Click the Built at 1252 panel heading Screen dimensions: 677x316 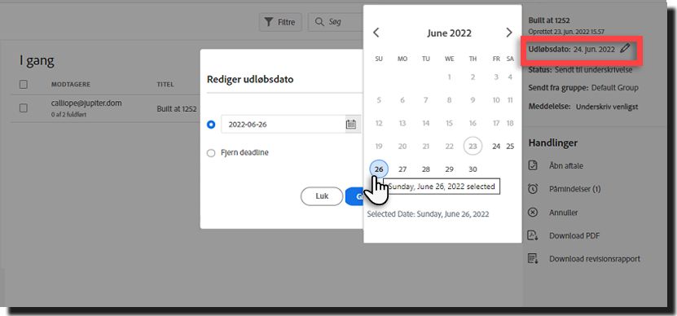coord(549,20)
